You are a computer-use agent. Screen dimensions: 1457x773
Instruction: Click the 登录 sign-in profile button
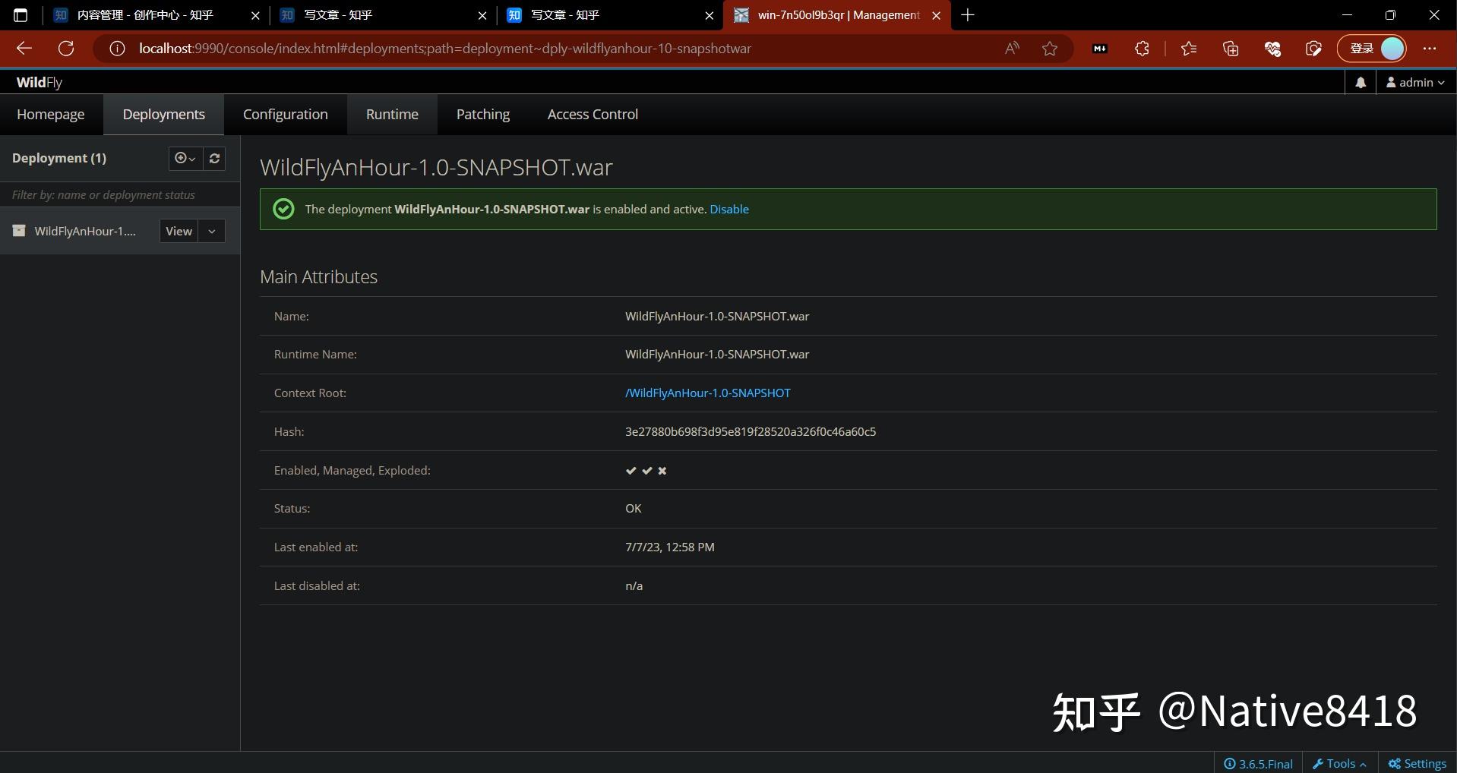pos(1372,49)
